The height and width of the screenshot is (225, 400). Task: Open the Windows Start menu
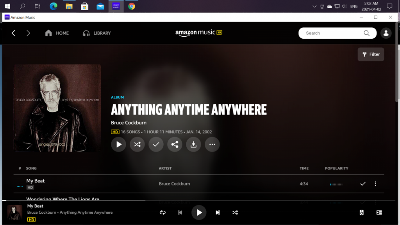point(7,6)
